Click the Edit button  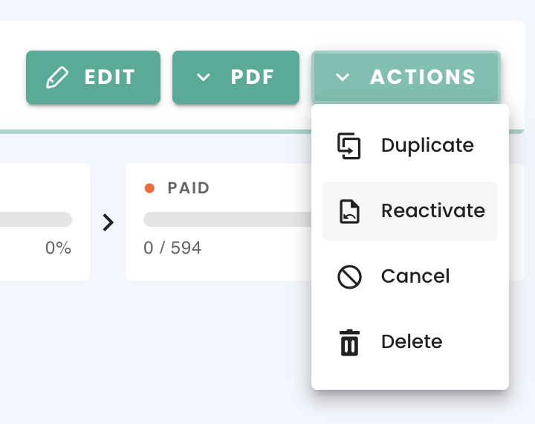(93, 77)
